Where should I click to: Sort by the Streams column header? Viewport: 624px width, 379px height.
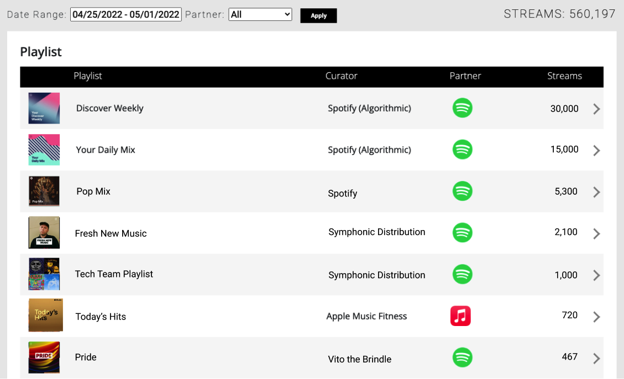click(564, 76)
